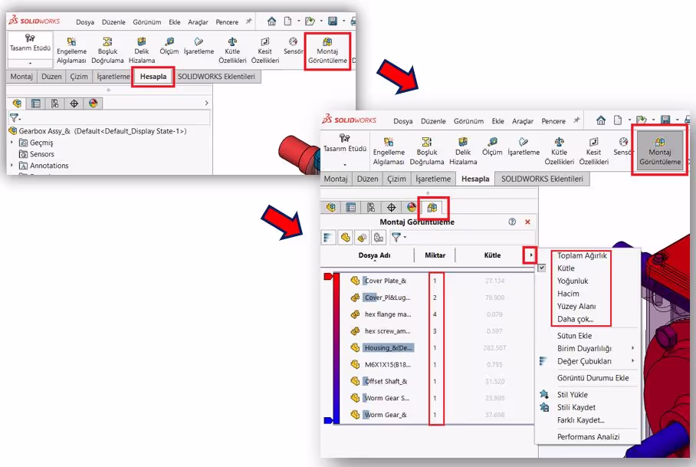Screen dimensions: 696x467
Task: Click Stili Kaydet menu entry
Action: click(x=576, y=407)
